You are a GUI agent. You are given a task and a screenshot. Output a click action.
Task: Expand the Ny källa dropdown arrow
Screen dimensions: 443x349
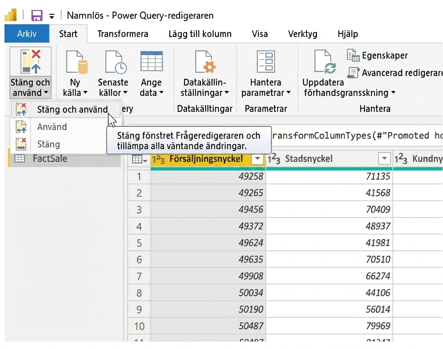coord(85,93)
